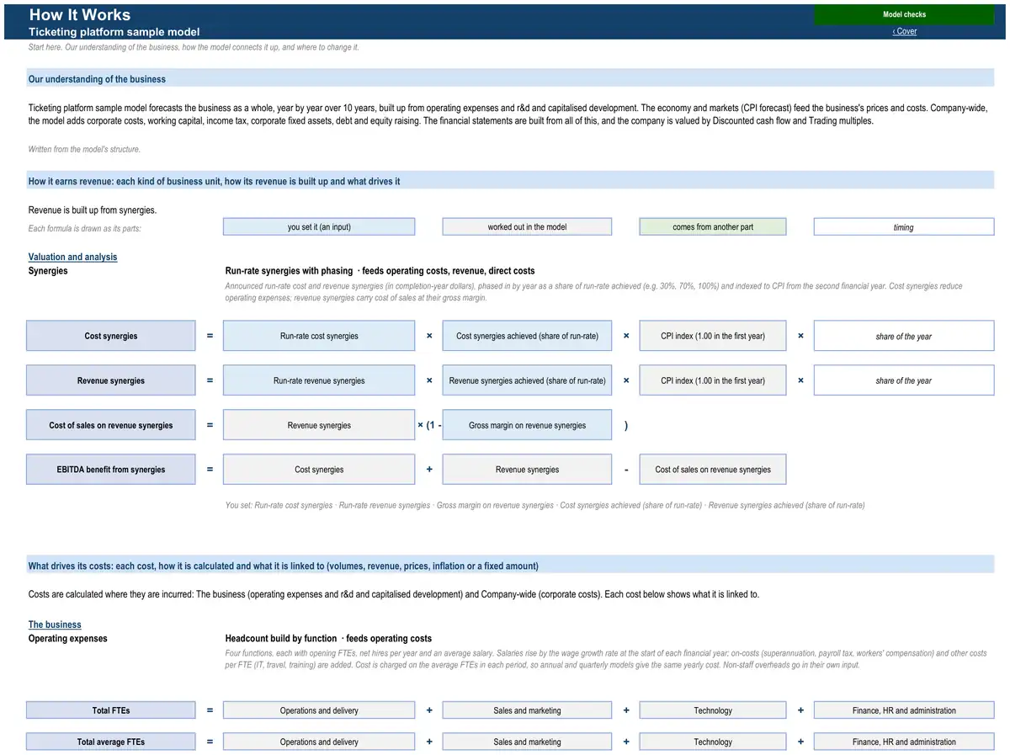Viewport: 1010px width, 755px height.
Task: Select the bold 'Cost synergies' result cell
Action: [x=110, y=336]
